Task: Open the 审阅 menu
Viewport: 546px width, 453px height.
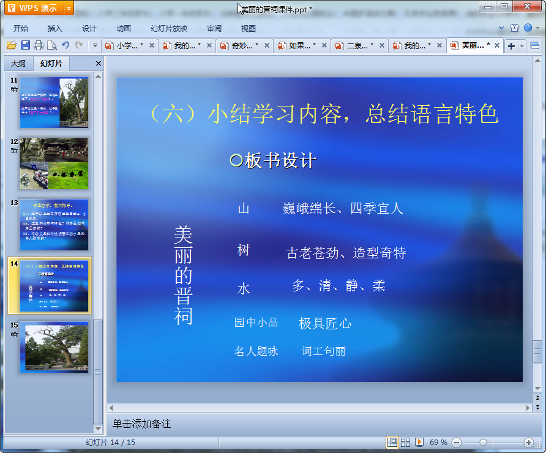Action: 214,29
